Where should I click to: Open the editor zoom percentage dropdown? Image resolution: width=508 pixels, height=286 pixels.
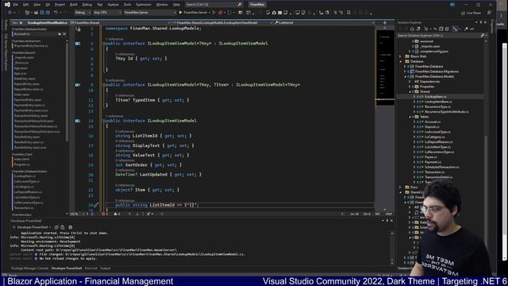77,214
